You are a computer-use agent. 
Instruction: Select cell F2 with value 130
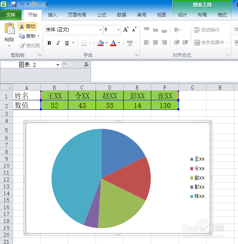[165, 105]
